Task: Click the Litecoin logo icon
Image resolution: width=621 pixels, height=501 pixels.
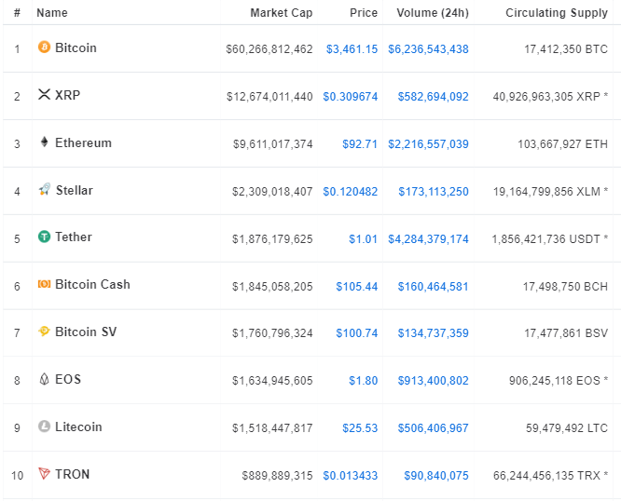Action: [x=44, y=427]
